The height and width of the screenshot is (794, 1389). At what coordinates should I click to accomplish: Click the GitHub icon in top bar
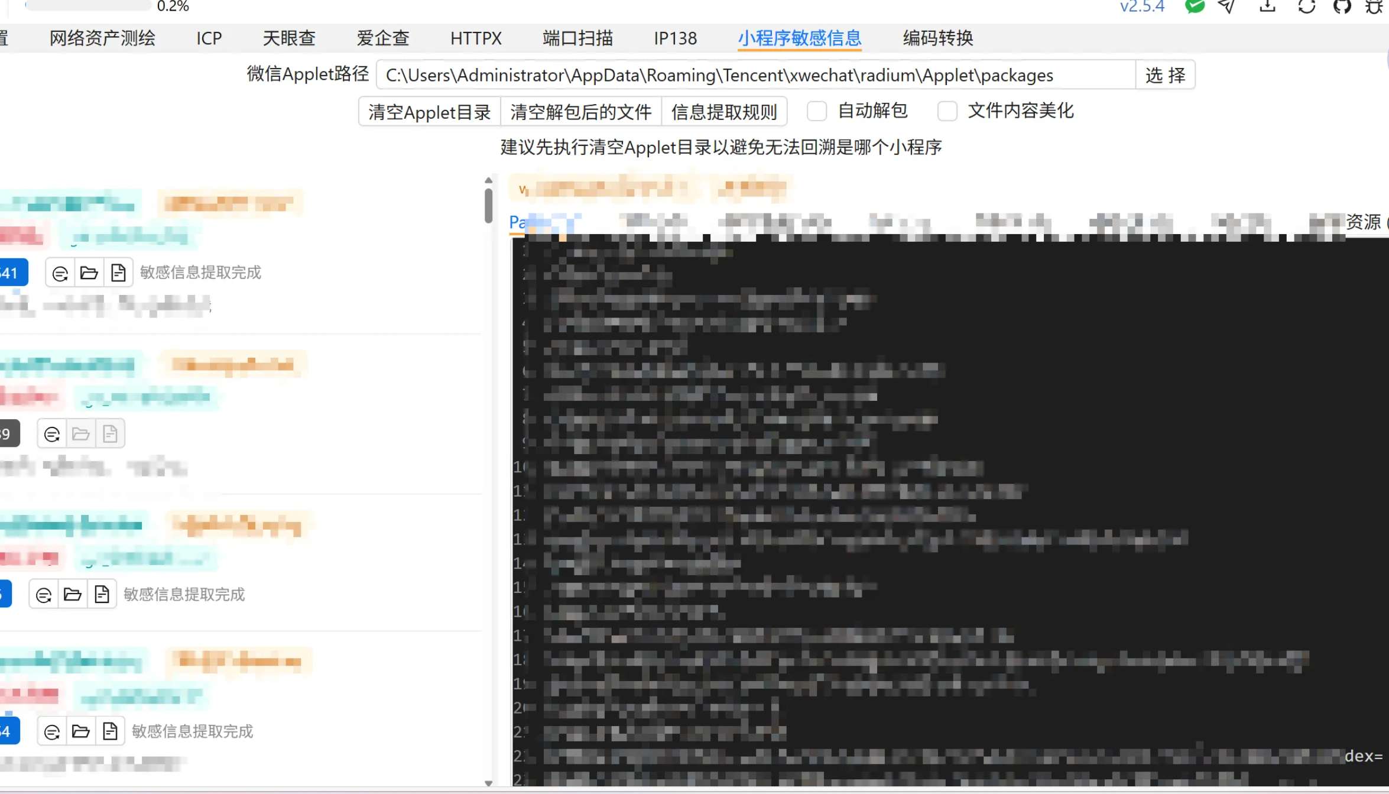(x=1342, y=6)
